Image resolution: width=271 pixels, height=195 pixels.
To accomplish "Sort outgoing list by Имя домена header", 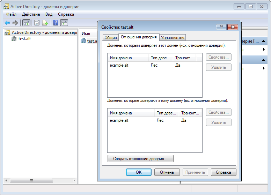I will coord(128,58).
